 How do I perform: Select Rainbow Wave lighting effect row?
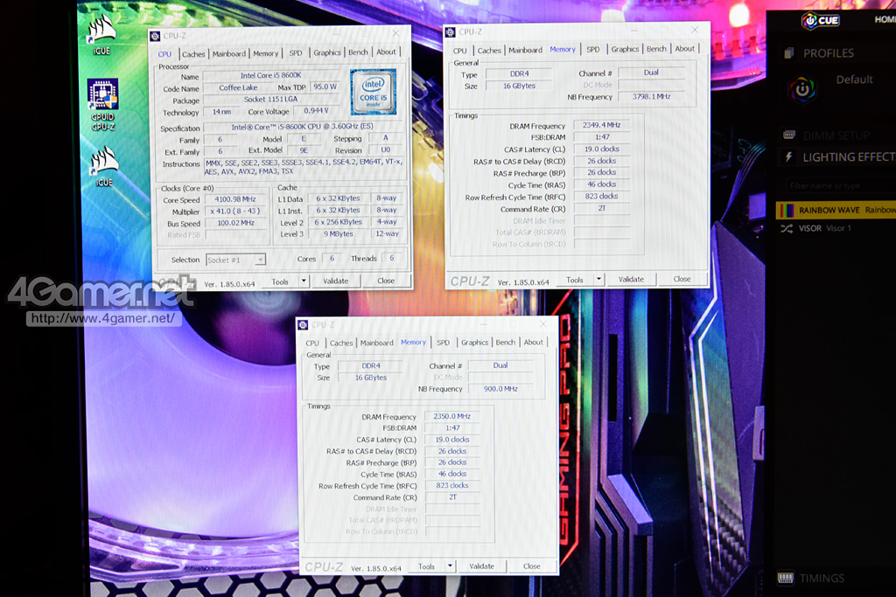[x=836, y=210]
